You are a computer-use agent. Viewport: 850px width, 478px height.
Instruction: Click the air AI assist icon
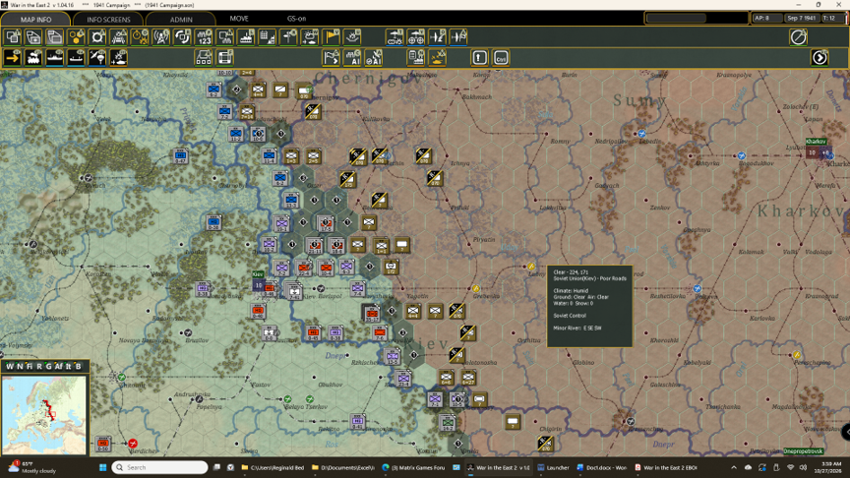pos(374,57)
